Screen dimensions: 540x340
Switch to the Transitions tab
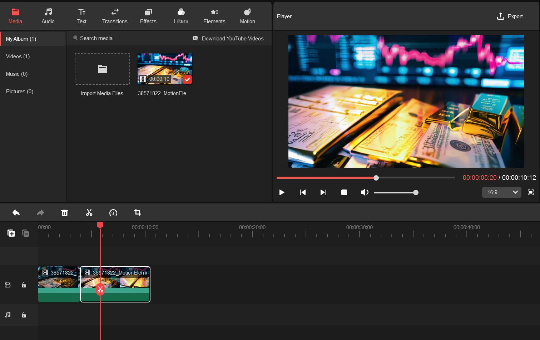(115, 16)
